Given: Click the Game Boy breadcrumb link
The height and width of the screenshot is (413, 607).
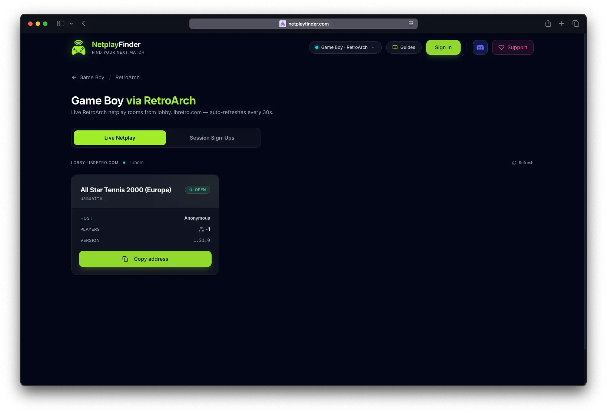Looking at the screenshot, I should click(92, 77).
